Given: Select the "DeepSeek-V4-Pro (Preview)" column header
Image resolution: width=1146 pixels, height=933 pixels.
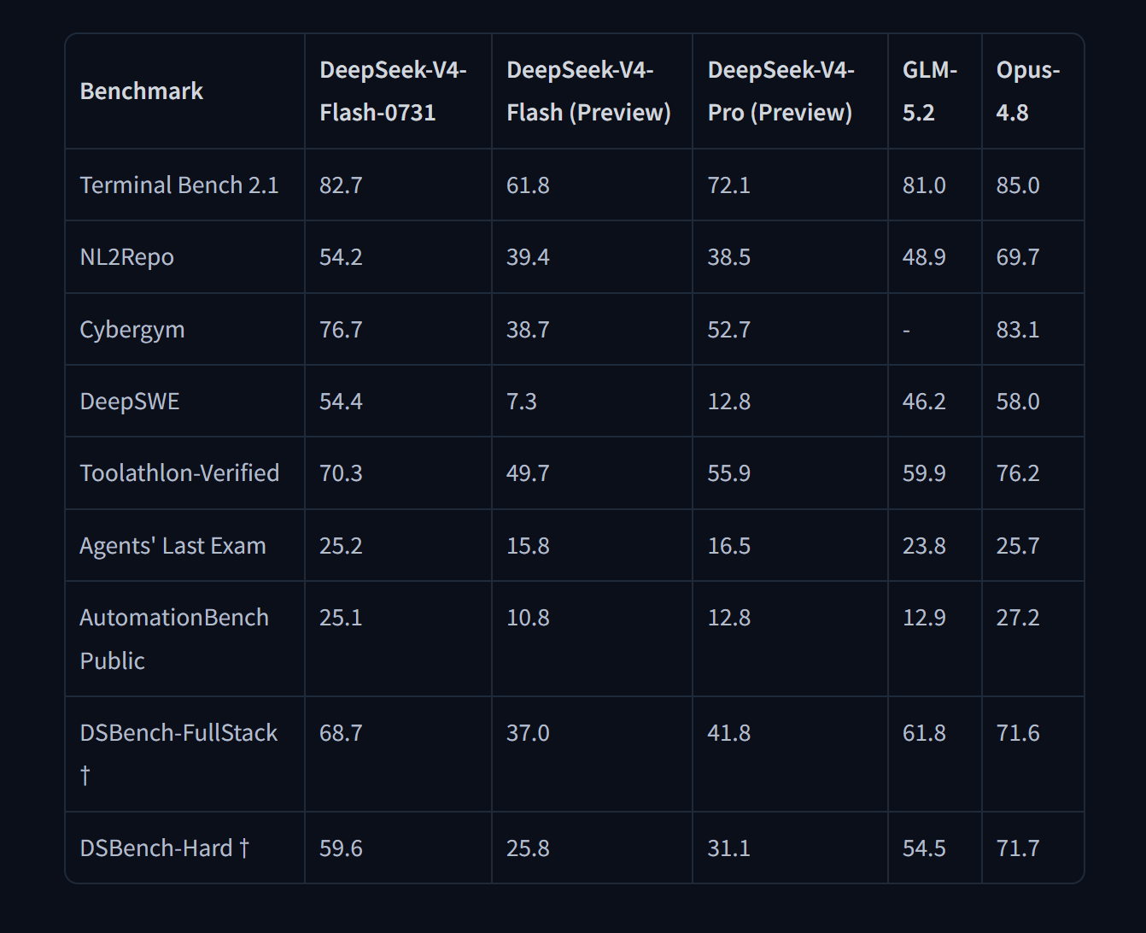Looking at the screenshot, I should [781, 91].
